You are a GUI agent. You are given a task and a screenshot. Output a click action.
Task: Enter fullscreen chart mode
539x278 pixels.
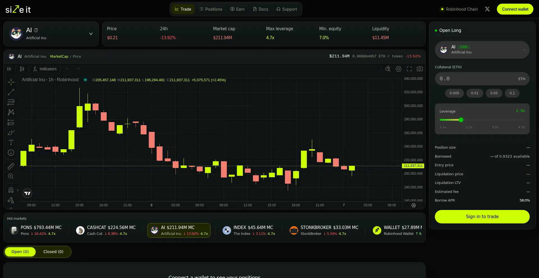click(409, 69)
